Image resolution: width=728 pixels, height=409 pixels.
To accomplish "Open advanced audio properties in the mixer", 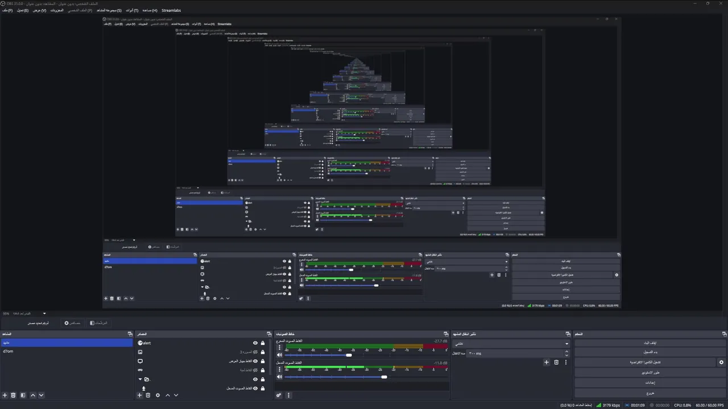I will [x=279, y=395].
